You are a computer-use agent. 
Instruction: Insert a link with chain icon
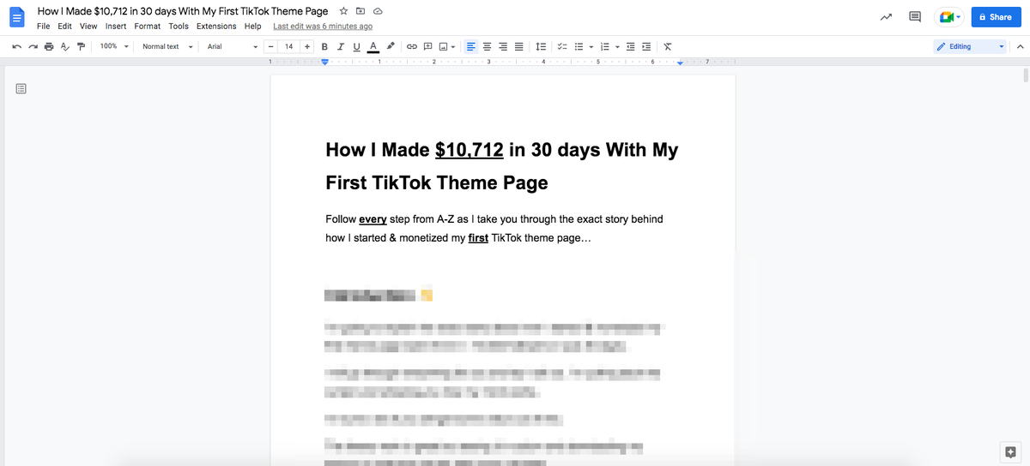[411, 46]
